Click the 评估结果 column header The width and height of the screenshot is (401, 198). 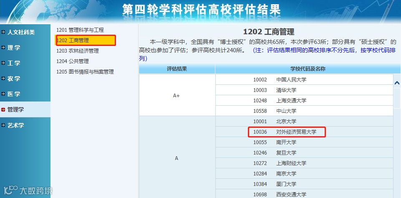177,69
